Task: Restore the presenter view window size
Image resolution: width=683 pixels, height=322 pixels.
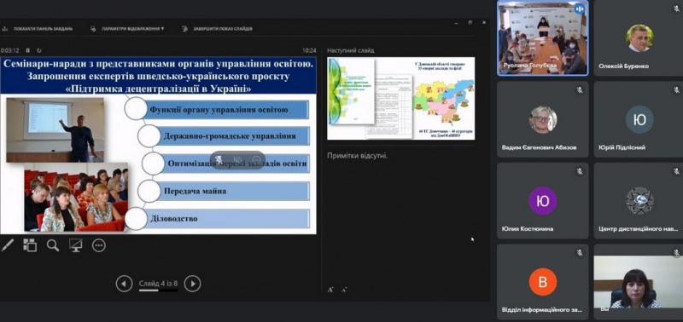Action: [x=470, y=23]
